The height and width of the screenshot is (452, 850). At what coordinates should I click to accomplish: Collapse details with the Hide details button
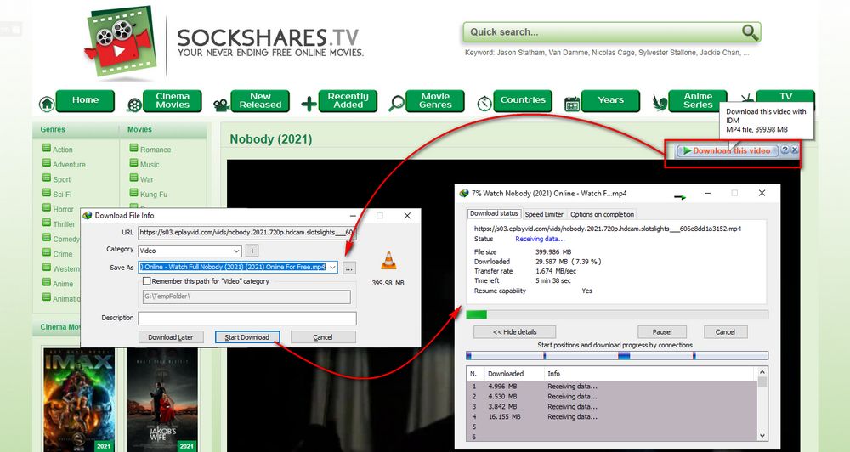(x=514, y=331)
